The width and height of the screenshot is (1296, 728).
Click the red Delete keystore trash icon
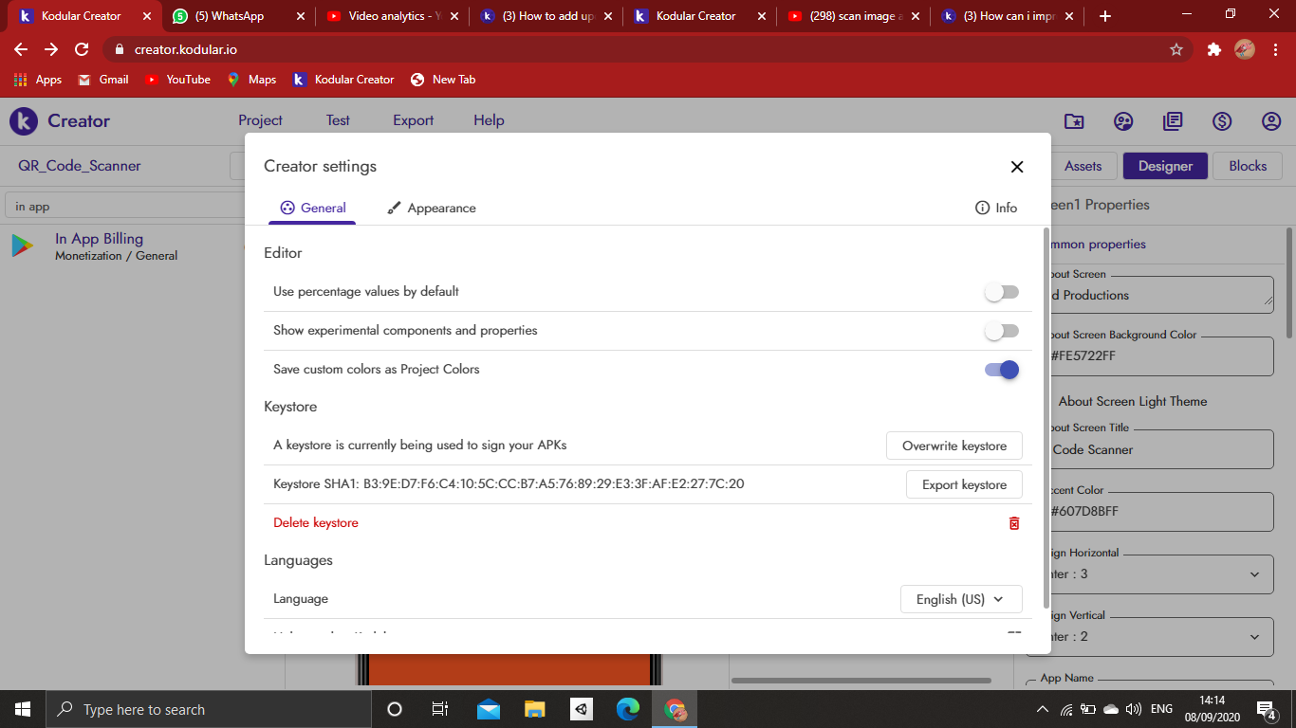(1014, 523)
